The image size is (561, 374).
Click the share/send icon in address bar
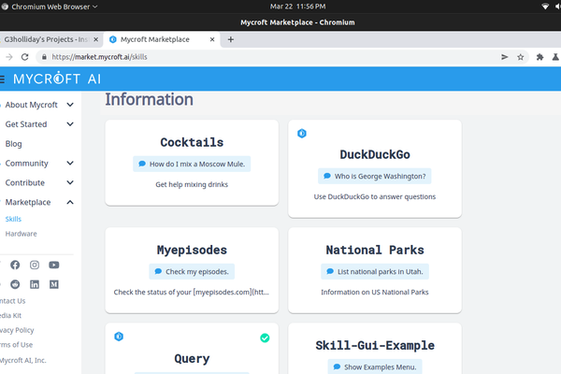coord(505,57)
